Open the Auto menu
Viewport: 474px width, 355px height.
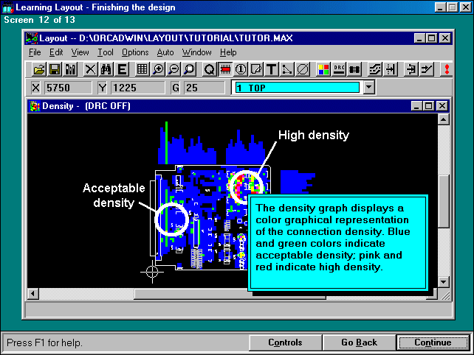click(165, 52)
